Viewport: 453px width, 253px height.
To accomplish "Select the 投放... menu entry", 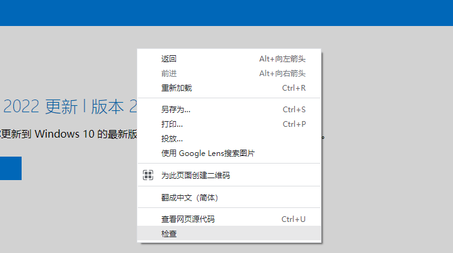I will pyautogui.click(x=229, y=139).
